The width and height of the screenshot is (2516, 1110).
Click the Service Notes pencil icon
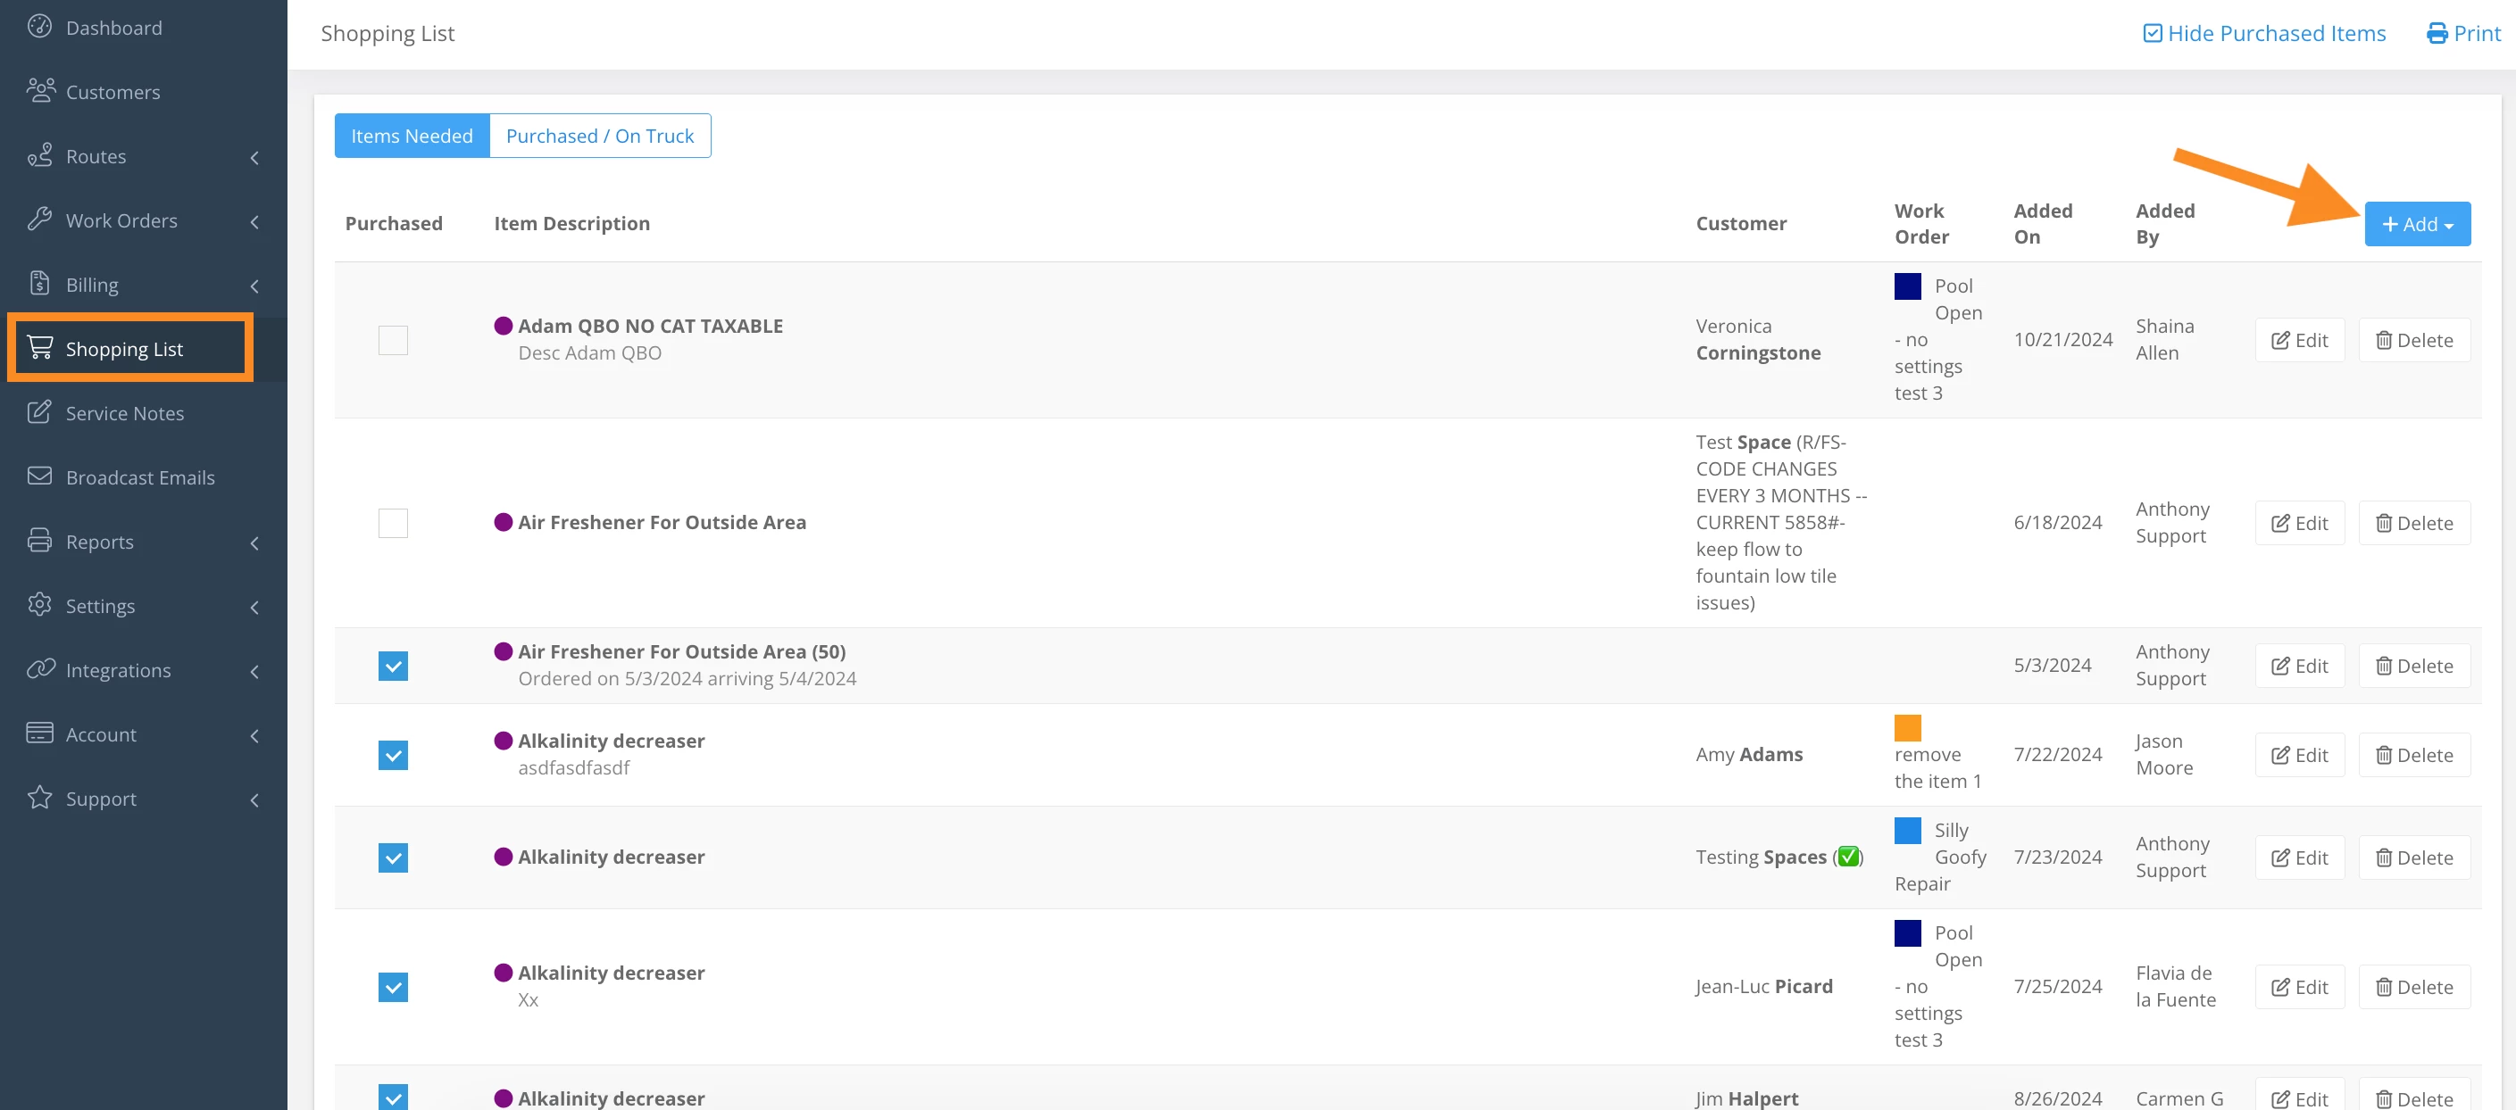click(x=39, y=412)
